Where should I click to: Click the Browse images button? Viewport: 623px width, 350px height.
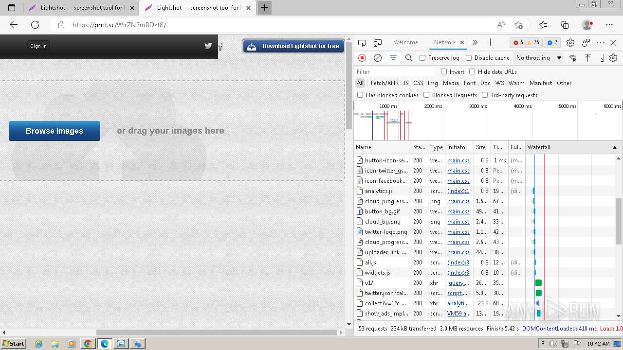55,131
